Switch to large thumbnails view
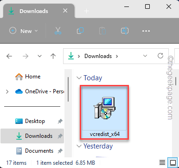Screen dimensions: 179x168 pos(173,162)
